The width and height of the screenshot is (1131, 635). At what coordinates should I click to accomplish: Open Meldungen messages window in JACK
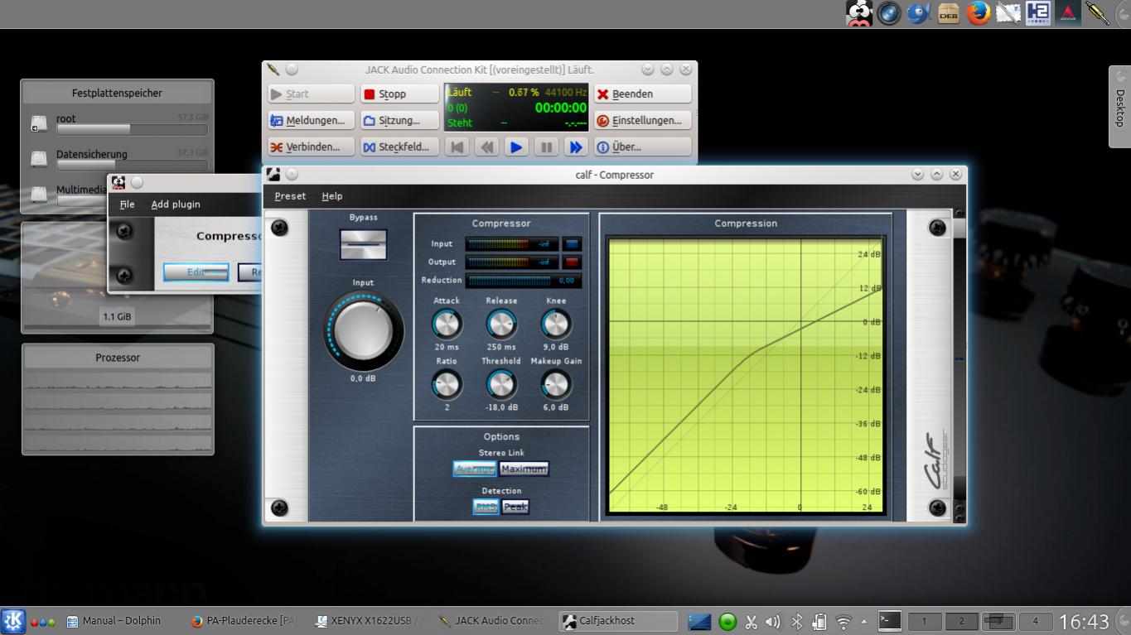click(312, 121)
